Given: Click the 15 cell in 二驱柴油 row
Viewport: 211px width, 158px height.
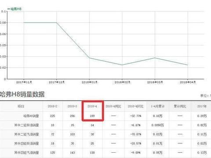Looking at the screenshot, I should click(73, 125).
